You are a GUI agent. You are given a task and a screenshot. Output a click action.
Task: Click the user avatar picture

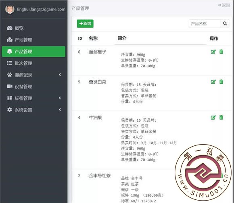click(10, 9)
